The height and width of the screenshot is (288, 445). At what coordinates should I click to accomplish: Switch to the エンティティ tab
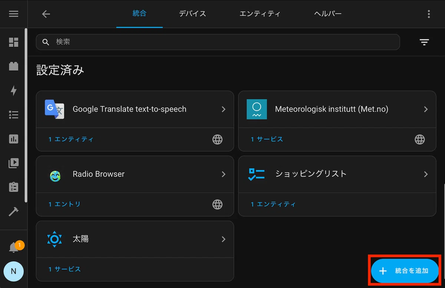point(260,14)
